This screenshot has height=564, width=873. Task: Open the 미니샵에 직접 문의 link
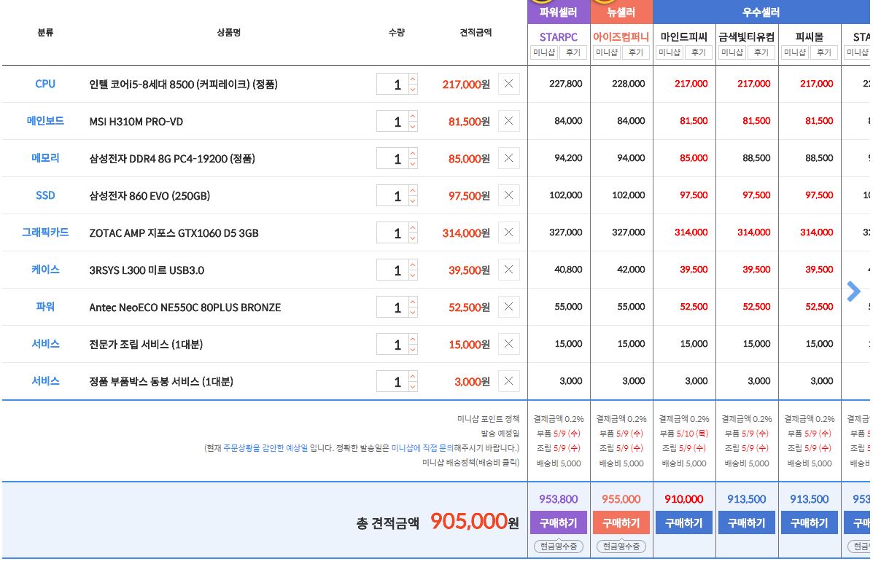422,447
